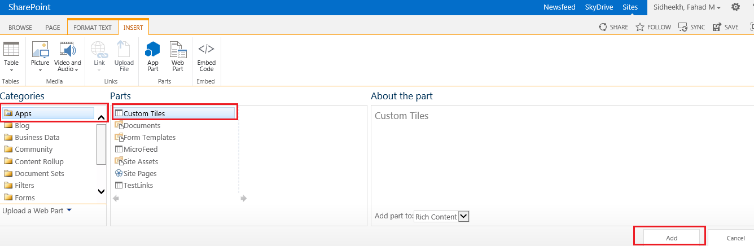Expand the Upload a Web Part option

[37, 210]
